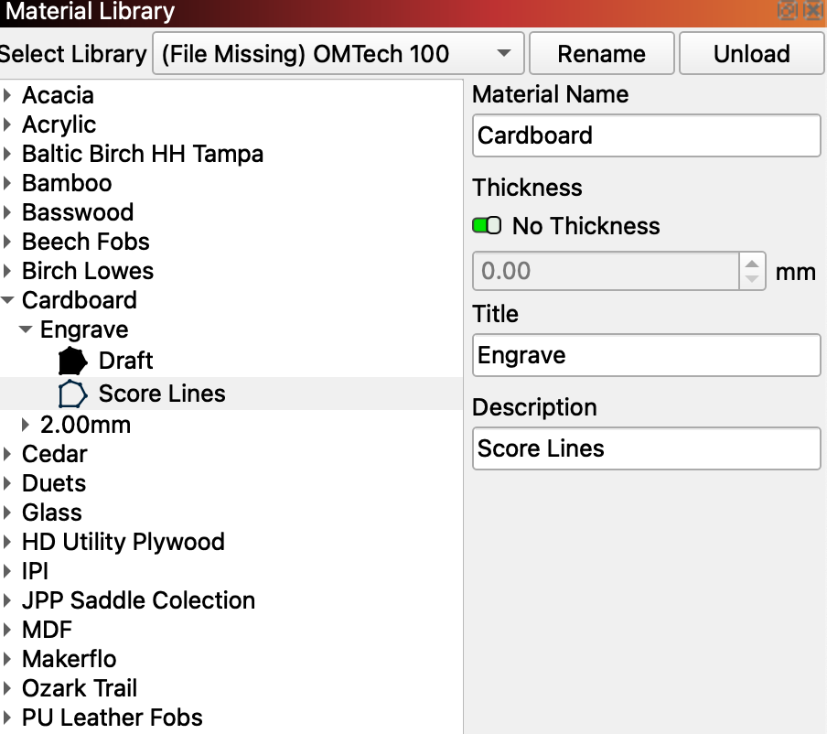Select the Draft preset in the tree

click(x=125, y=361)
